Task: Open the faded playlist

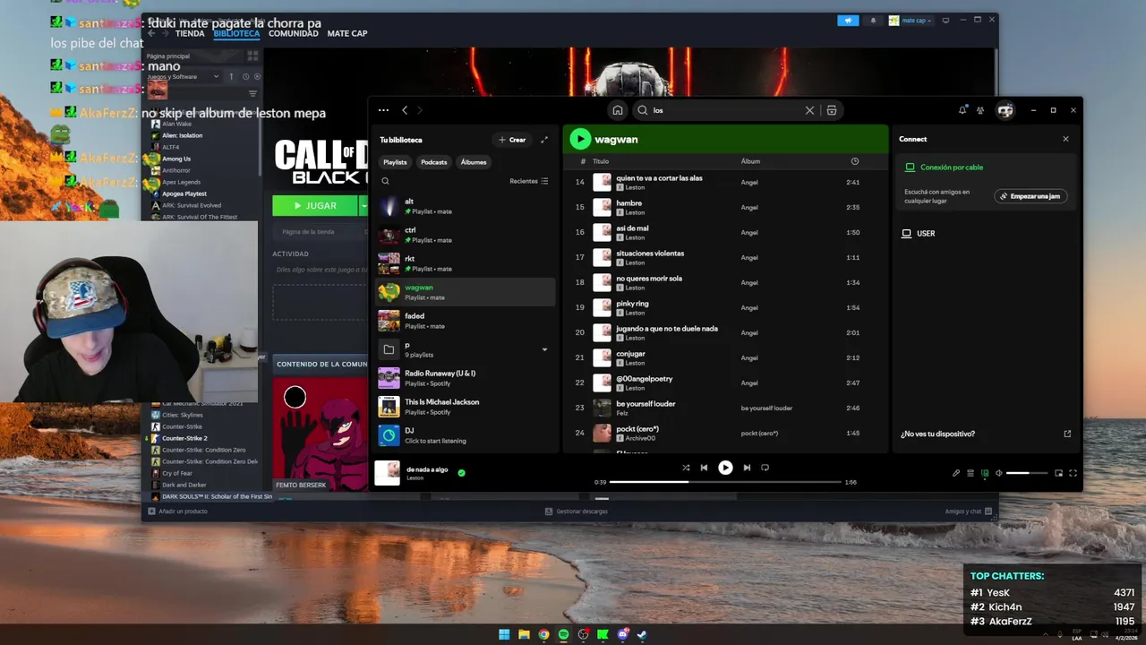Action: click(x=466, y=321)
